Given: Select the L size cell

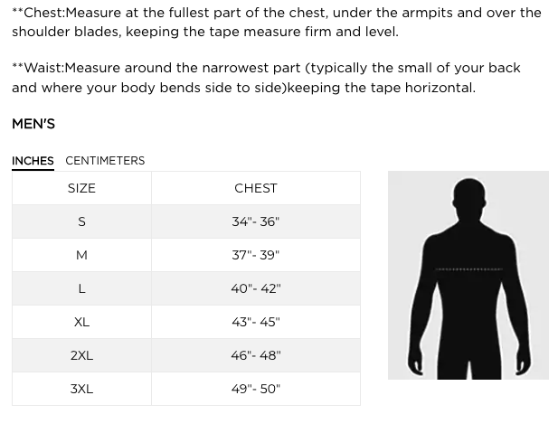Looking at the screenshot, I should pos(81,288).
